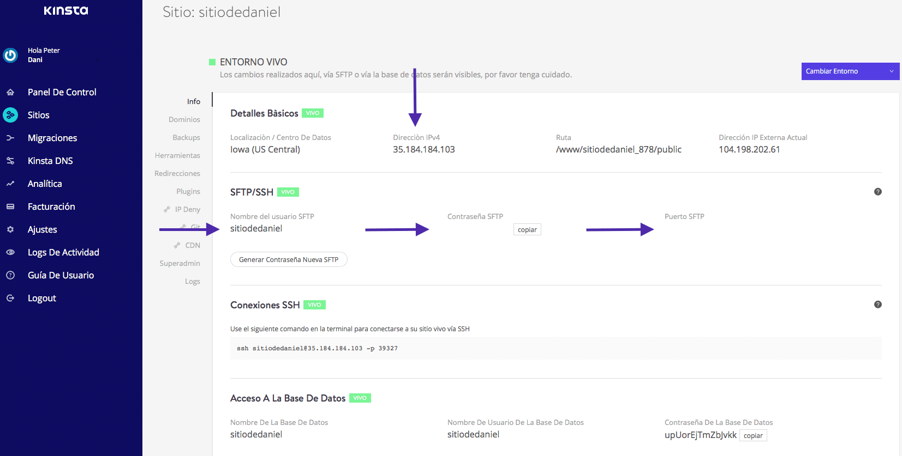The height and width of the screenshot is (456, 902).
Task: Click the VIVO badge beside Detalles Bàsicos
Action: tap(313, 113)
